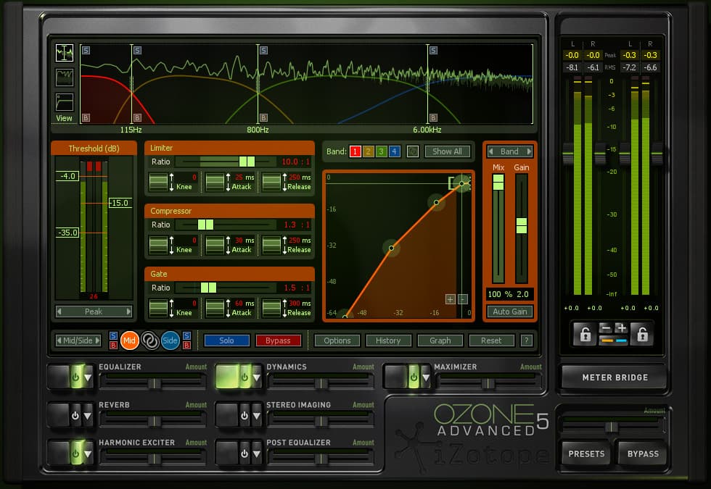Click the Limiter Knee stepper arrows
Screen dimensions: 711x489
pyautogui.click(x=171, y=182)
